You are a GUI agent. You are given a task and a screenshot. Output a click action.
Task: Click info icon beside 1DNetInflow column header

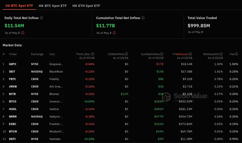pos(127,54)
